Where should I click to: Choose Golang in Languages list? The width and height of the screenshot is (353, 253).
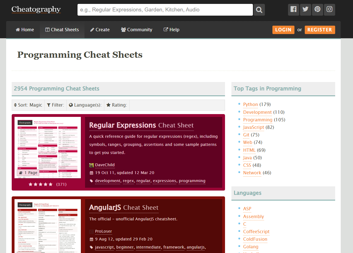coord(251,247)
